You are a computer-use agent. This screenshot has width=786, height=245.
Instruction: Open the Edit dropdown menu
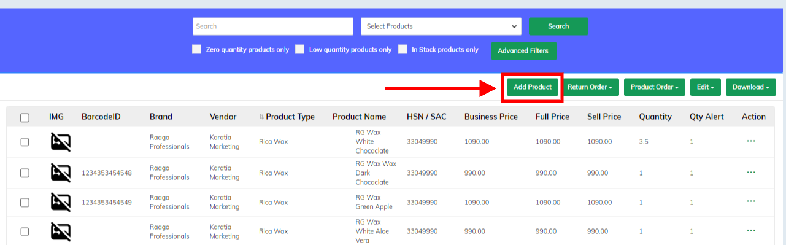tap(706, 87)
